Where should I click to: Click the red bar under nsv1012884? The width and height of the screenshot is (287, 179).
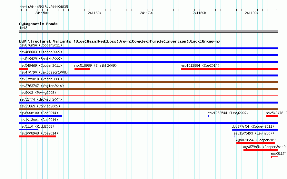coord(229,69)
